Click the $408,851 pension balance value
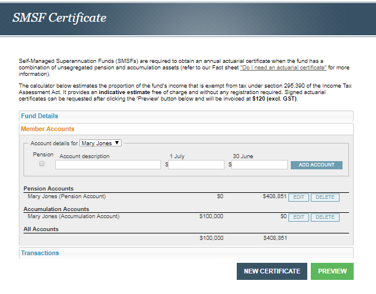Screen dimensions: 376x294 point(274,196)
